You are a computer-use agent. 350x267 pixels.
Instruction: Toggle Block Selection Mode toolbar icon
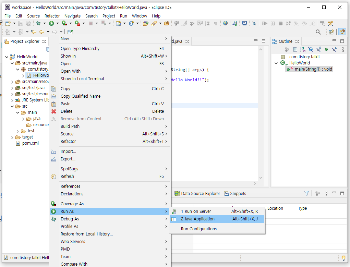click(x=208, y=23)
